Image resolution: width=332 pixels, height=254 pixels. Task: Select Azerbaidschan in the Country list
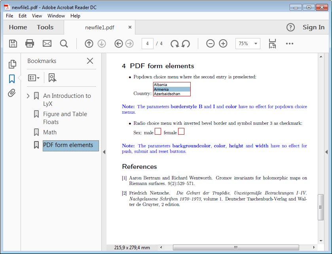pos(172,94)
